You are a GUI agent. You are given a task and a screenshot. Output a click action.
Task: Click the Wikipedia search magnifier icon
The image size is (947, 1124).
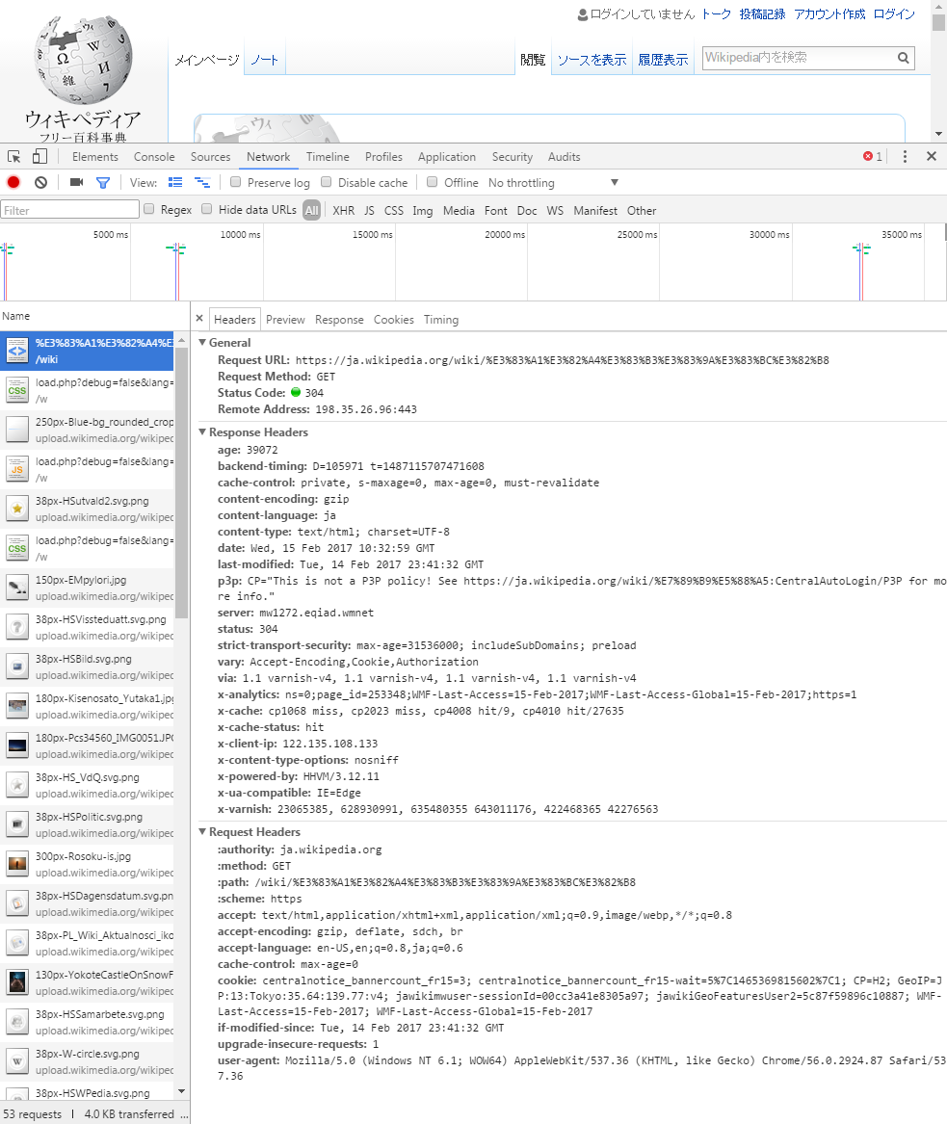[904, 58]
